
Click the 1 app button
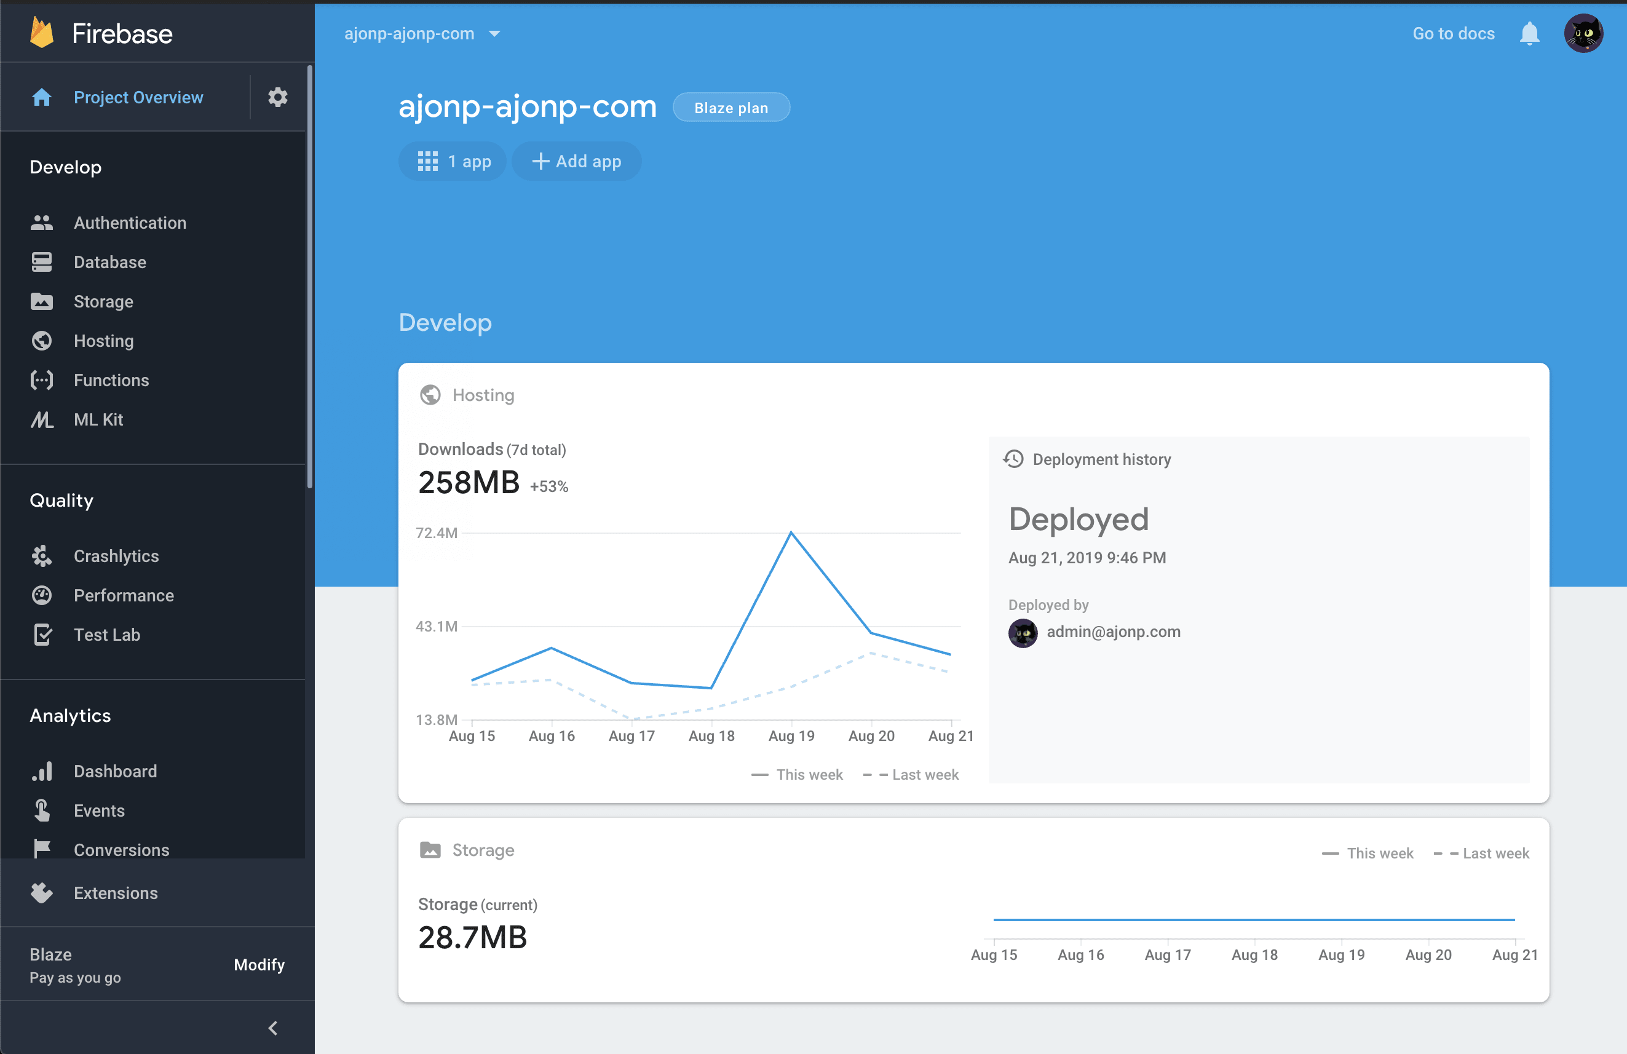point(453,161)
